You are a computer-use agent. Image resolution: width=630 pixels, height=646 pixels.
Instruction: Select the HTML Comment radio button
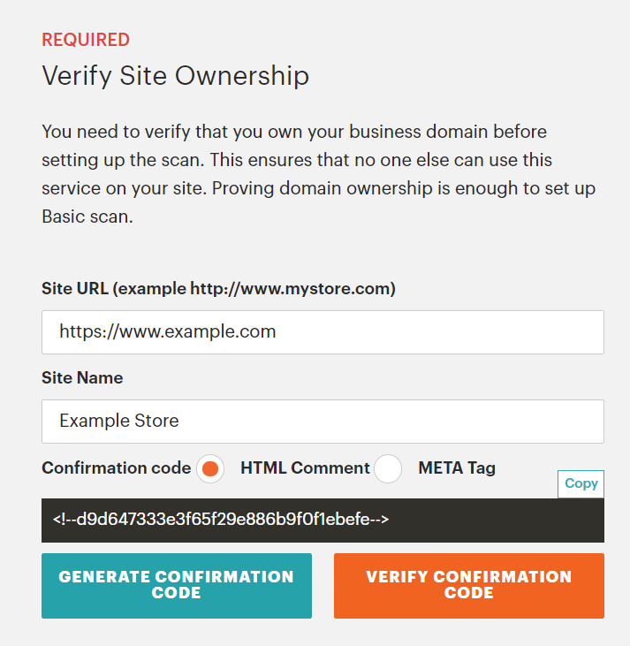(210, 468)
